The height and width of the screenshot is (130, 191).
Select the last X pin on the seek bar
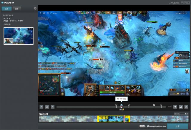[161, 105]
